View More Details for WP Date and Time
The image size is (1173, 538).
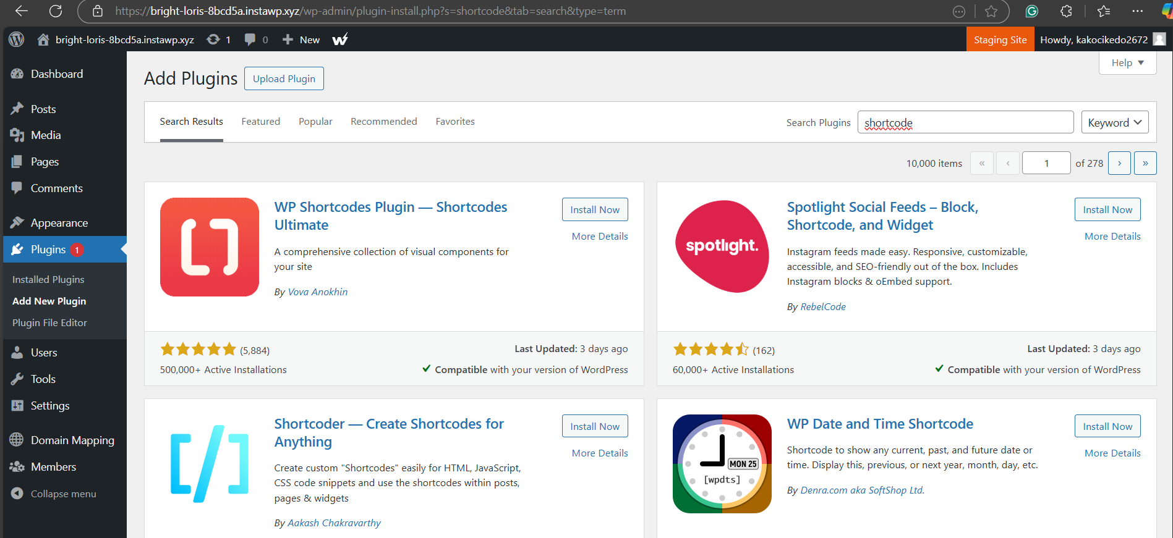point(1112,453)
